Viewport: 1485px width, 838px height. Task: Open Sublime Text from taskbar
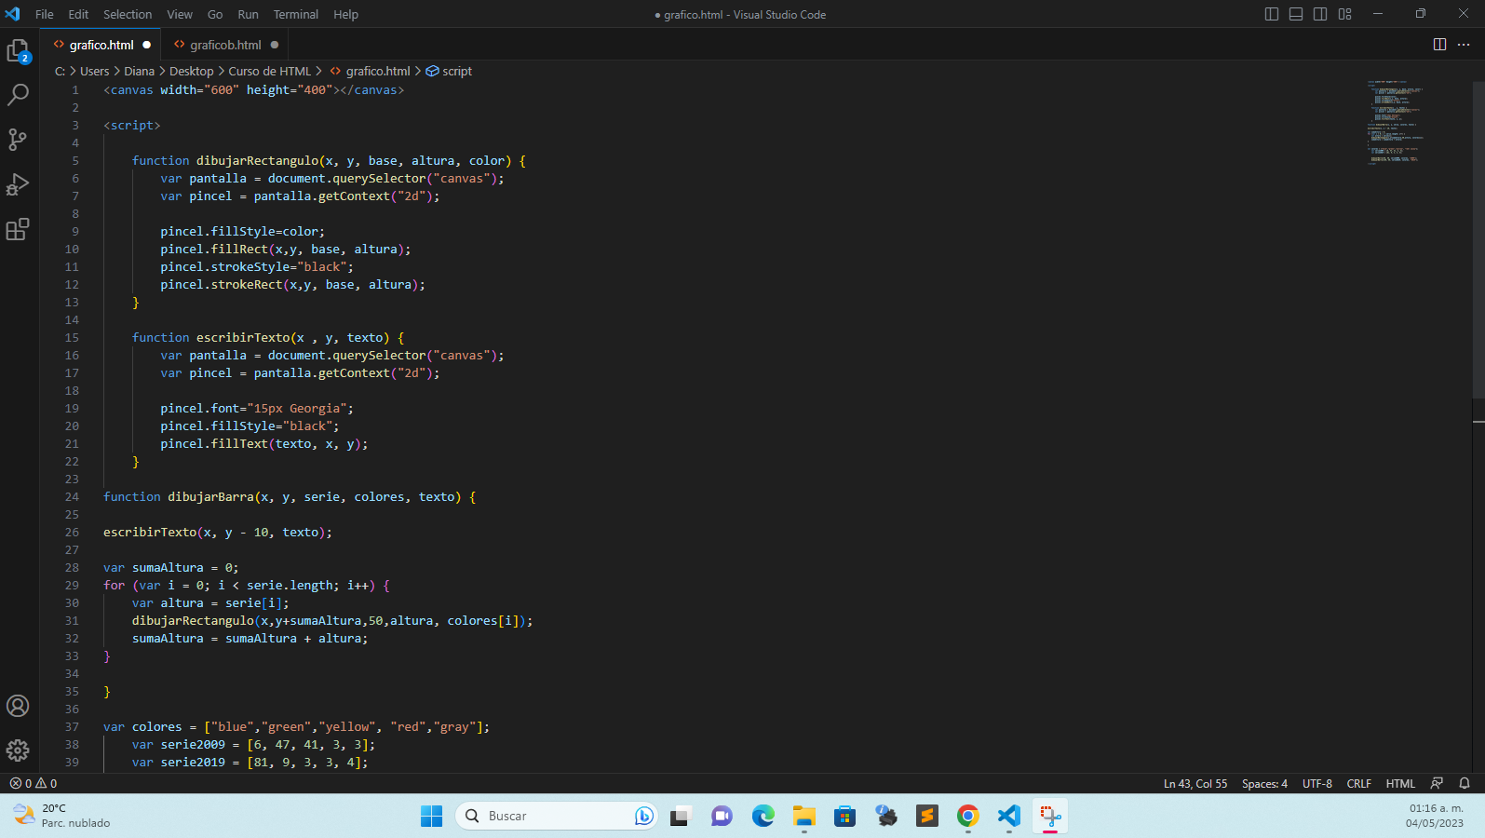pos(927,816)
